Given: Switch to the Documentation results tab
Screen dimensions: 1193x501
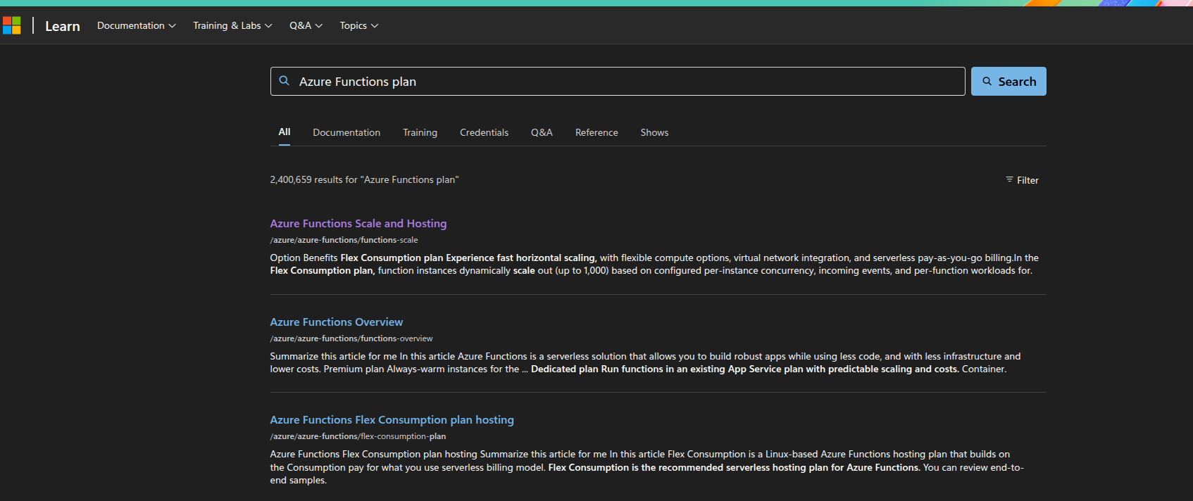Looking at the screenshot, I should click(x=346, y=132).
